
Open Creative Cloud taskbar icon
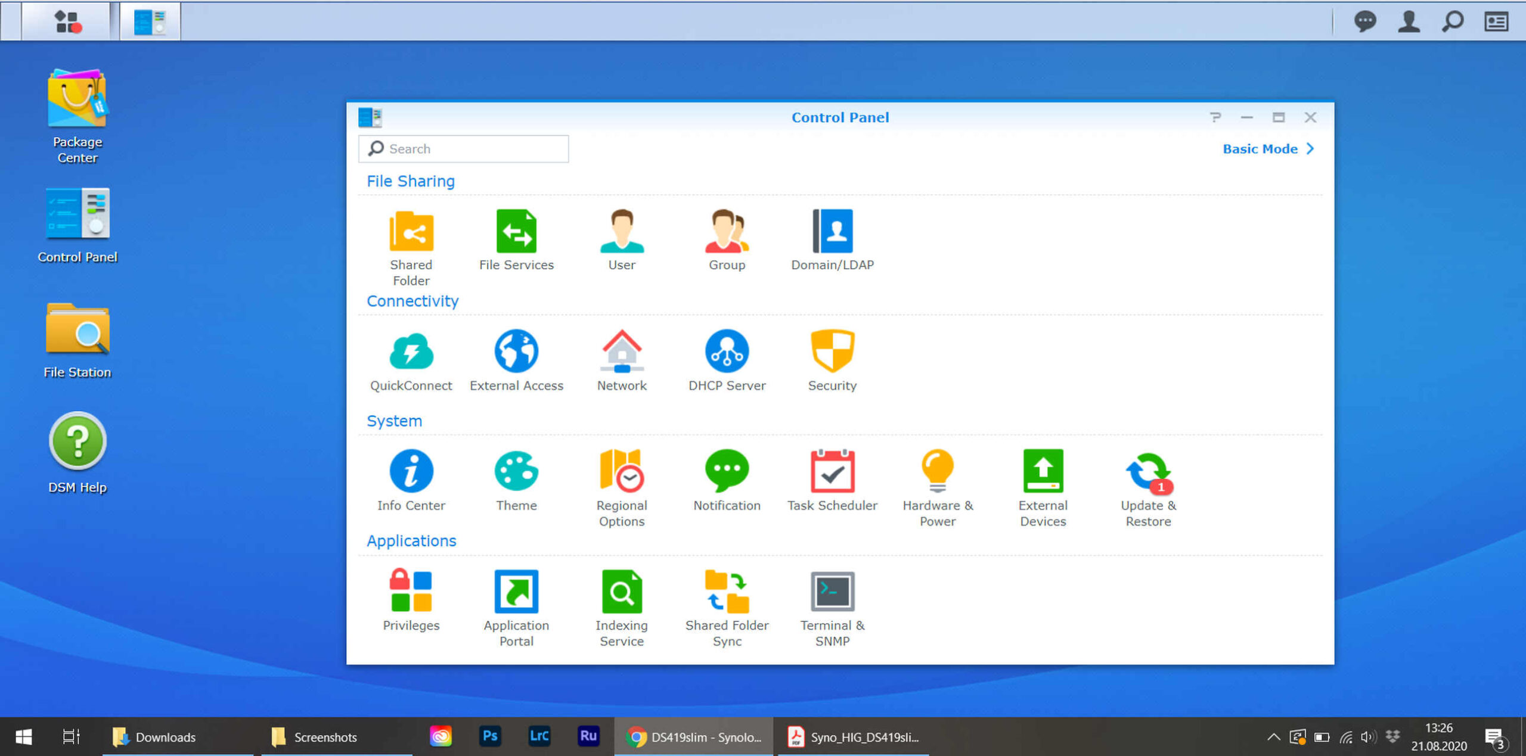[x=441, y=736]
